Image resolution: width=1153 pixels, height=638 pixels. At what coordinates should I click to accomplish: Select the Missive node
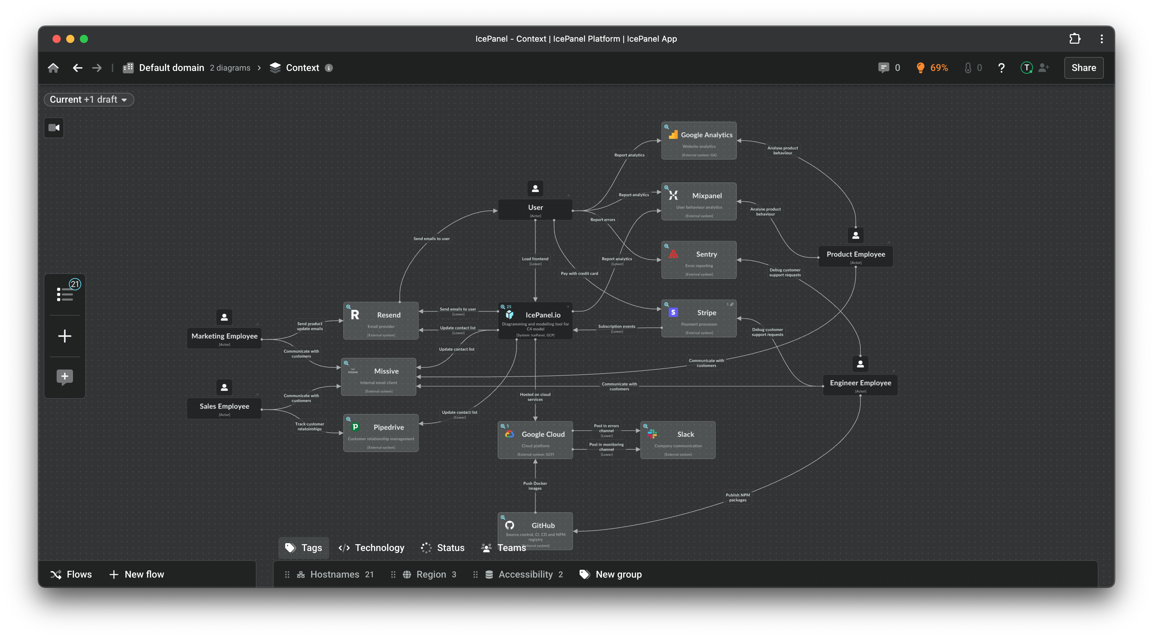click(x=379, y=377)
